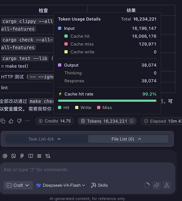This screenshot has width=182, height=201.
Task: Click the Tokens info circle icon
Action: click(x=131, y=121)
